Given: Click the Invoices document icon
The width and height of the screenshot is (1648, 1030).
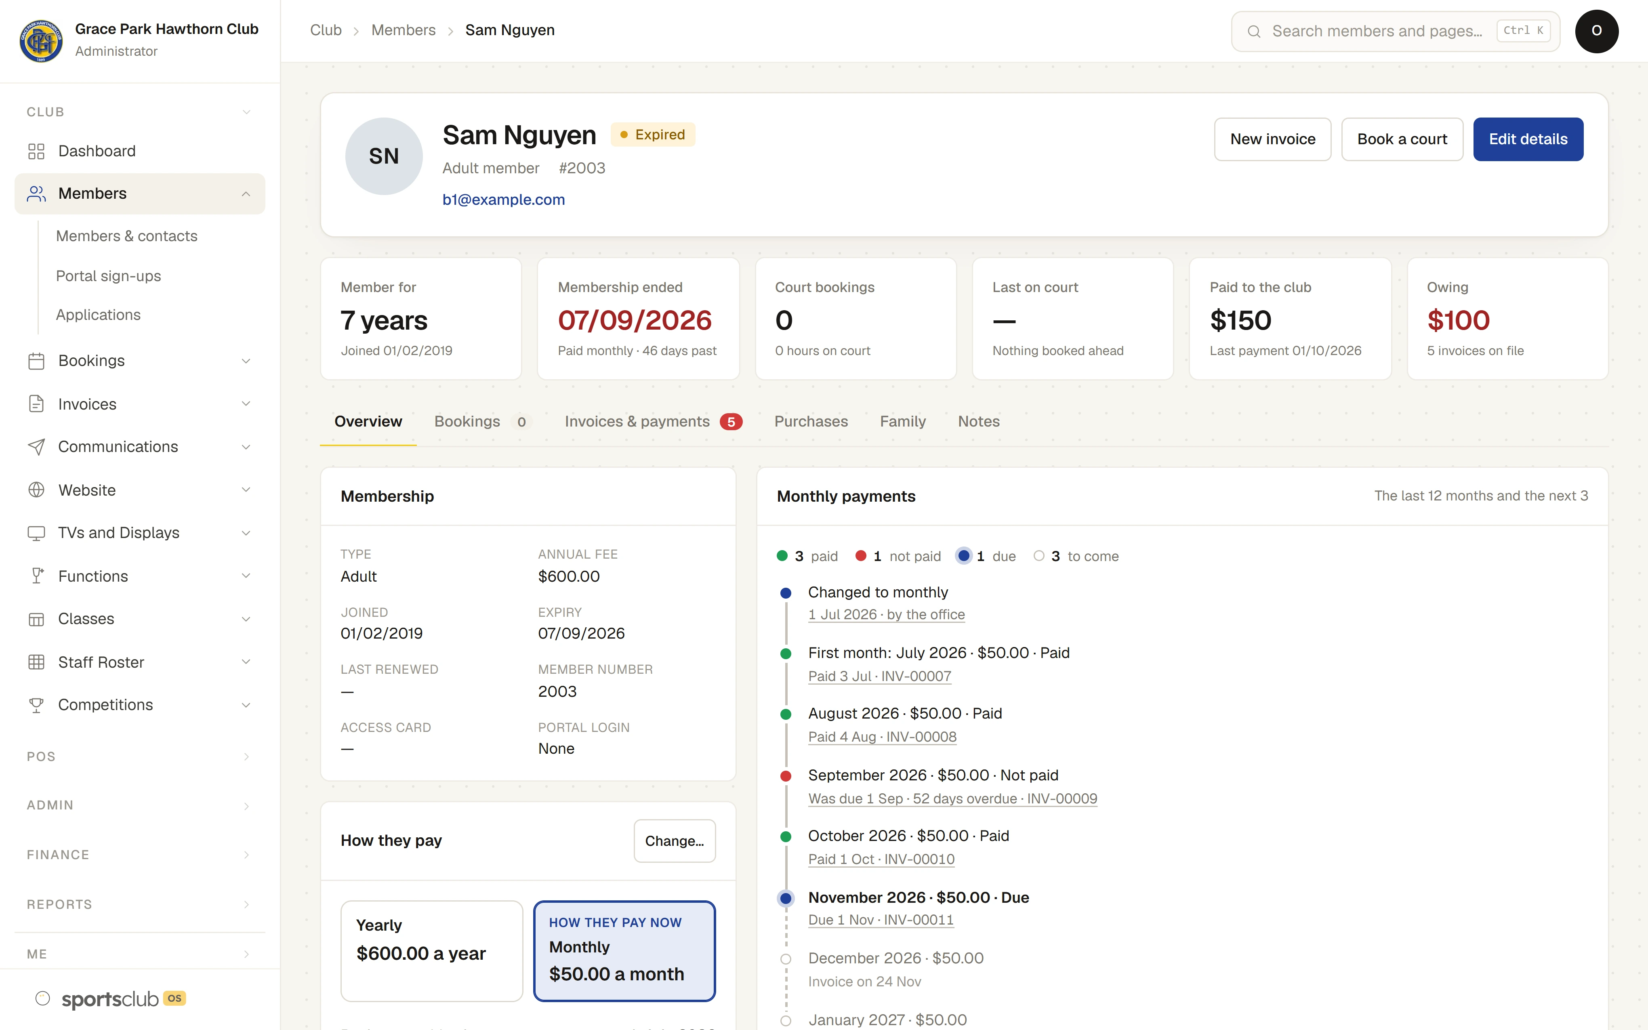Looking at the screenshot, I should [x=36, y=404].
